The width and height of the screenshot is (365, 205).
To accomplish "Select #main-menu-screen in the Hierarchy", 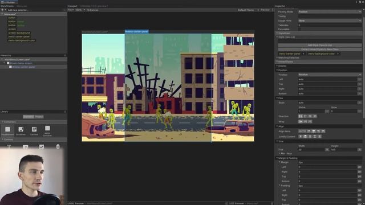I will [21, 63].
